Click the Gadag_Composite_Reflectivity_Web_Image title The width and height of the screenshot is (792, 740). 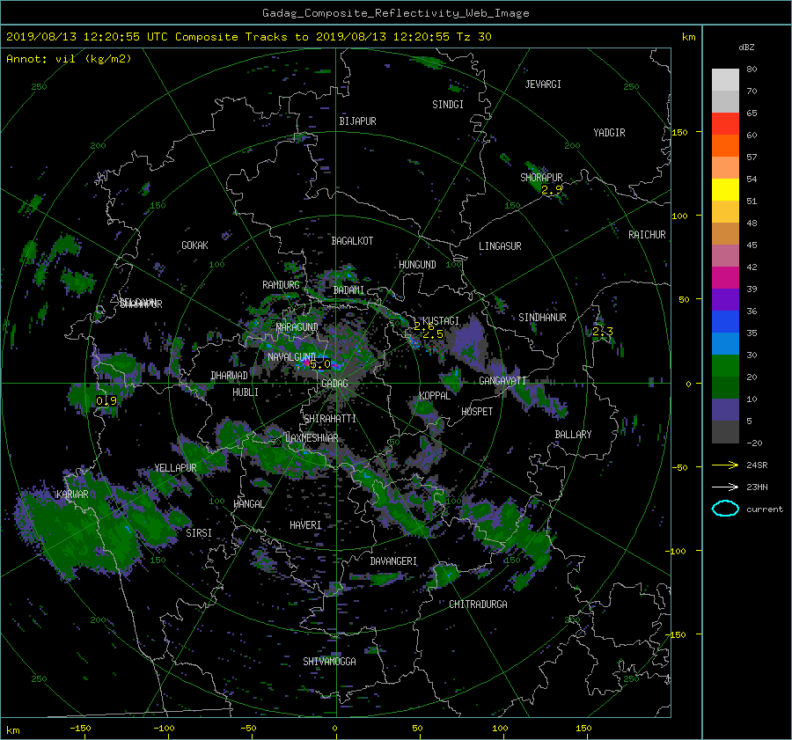pos(395,13)
